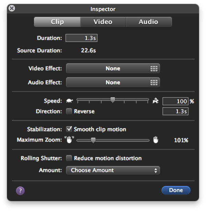Select the Clip tab
Screen dimensions: 206x211
point(57,22)
